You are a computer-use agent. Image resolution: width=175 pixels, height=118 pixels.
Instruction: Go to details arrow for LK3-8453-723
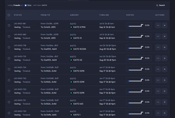[x=164, y=80]
